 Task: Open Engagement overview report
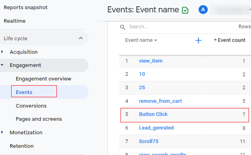pos(43,78)
